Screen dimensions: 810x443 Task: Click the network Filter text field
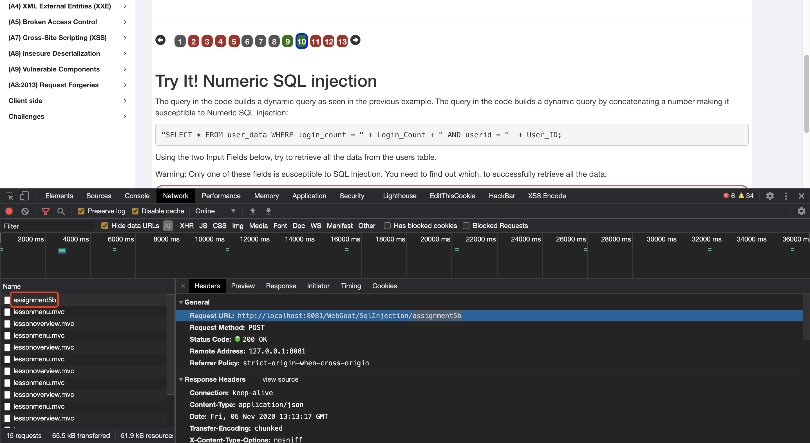(x=47, y=226)
